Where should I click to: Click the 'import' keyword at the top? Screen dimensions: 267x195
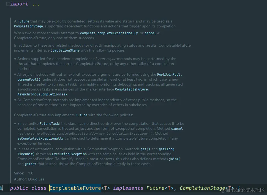pyautogui.click(x=19, y=4)
